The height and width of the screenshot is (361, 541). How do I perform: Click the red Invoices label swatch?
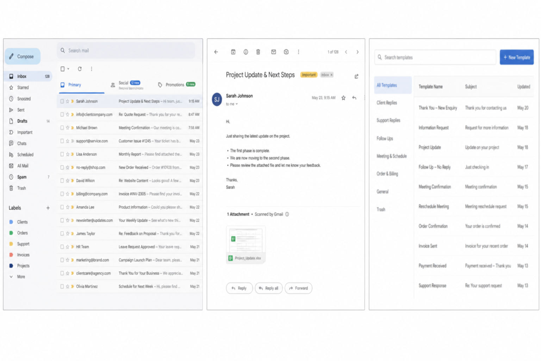tap(11, 255)
